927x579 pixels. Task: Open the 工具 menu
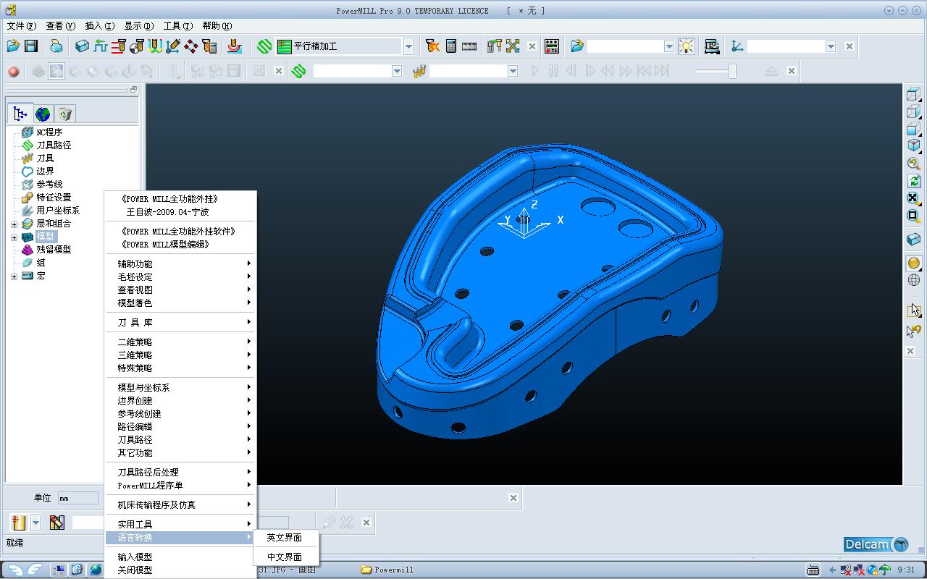pyautogui.click(x=177, y=26)
